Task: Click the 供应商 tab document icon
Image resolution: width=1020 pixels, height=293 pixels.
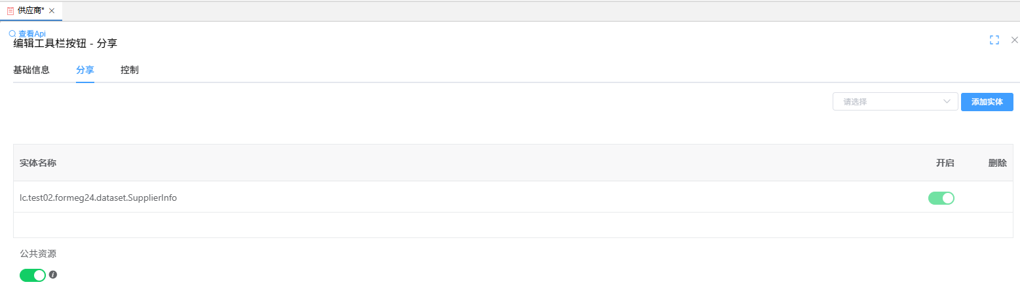Action: [10, 11]
